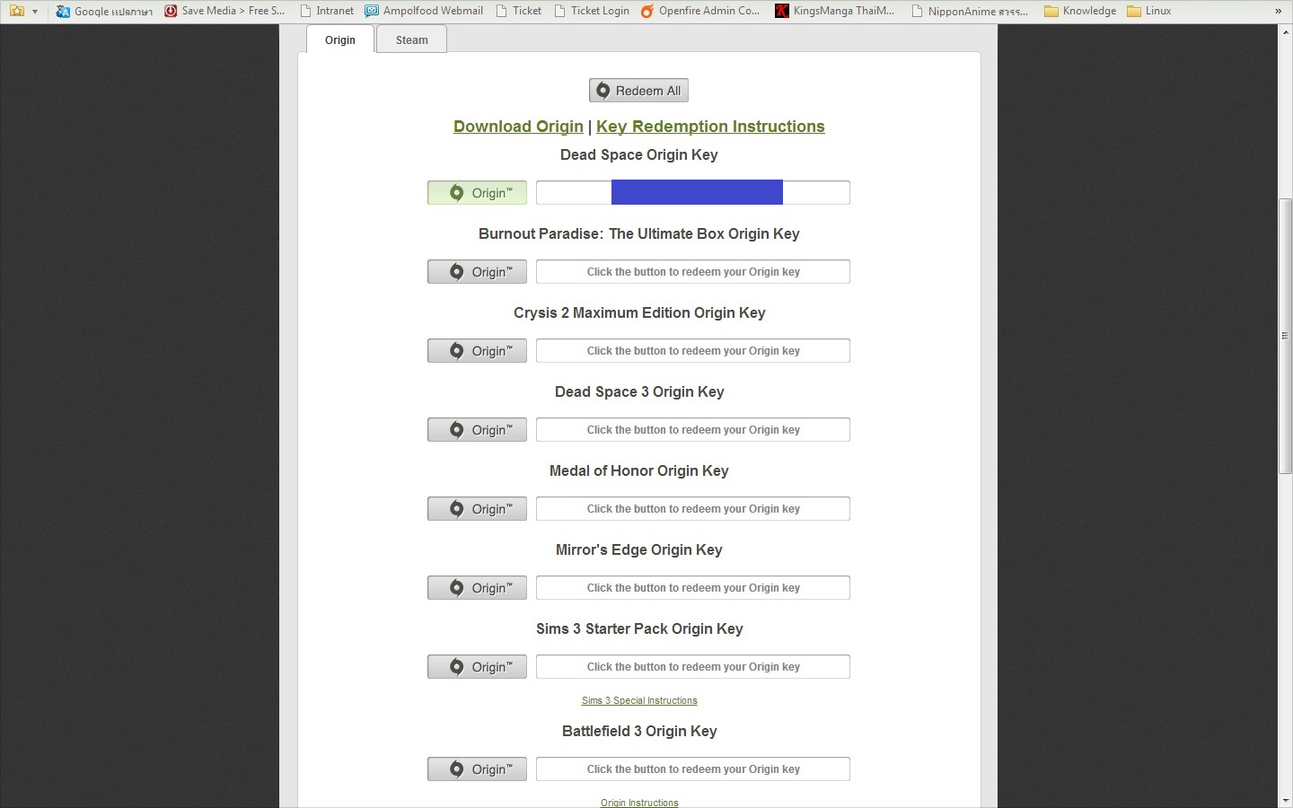Open the Ticket bookmark
1293x808 pixels.
tap(518, 11)
